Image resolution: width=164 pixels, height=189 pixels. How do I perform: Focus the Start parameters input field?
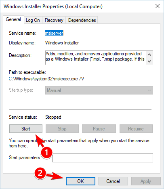pos(103,157)
